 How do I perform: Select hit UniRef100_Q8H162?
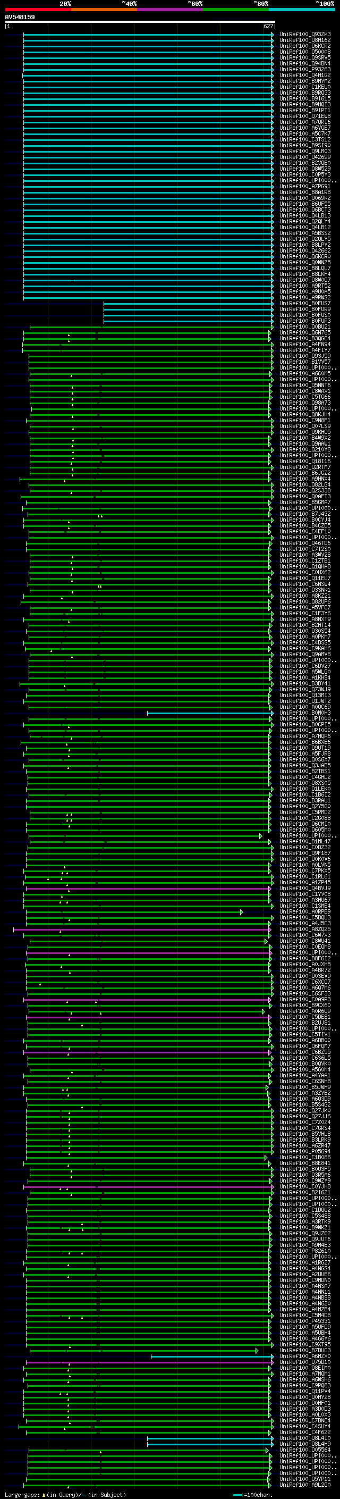pyautogui.click(x=305, y=40)
